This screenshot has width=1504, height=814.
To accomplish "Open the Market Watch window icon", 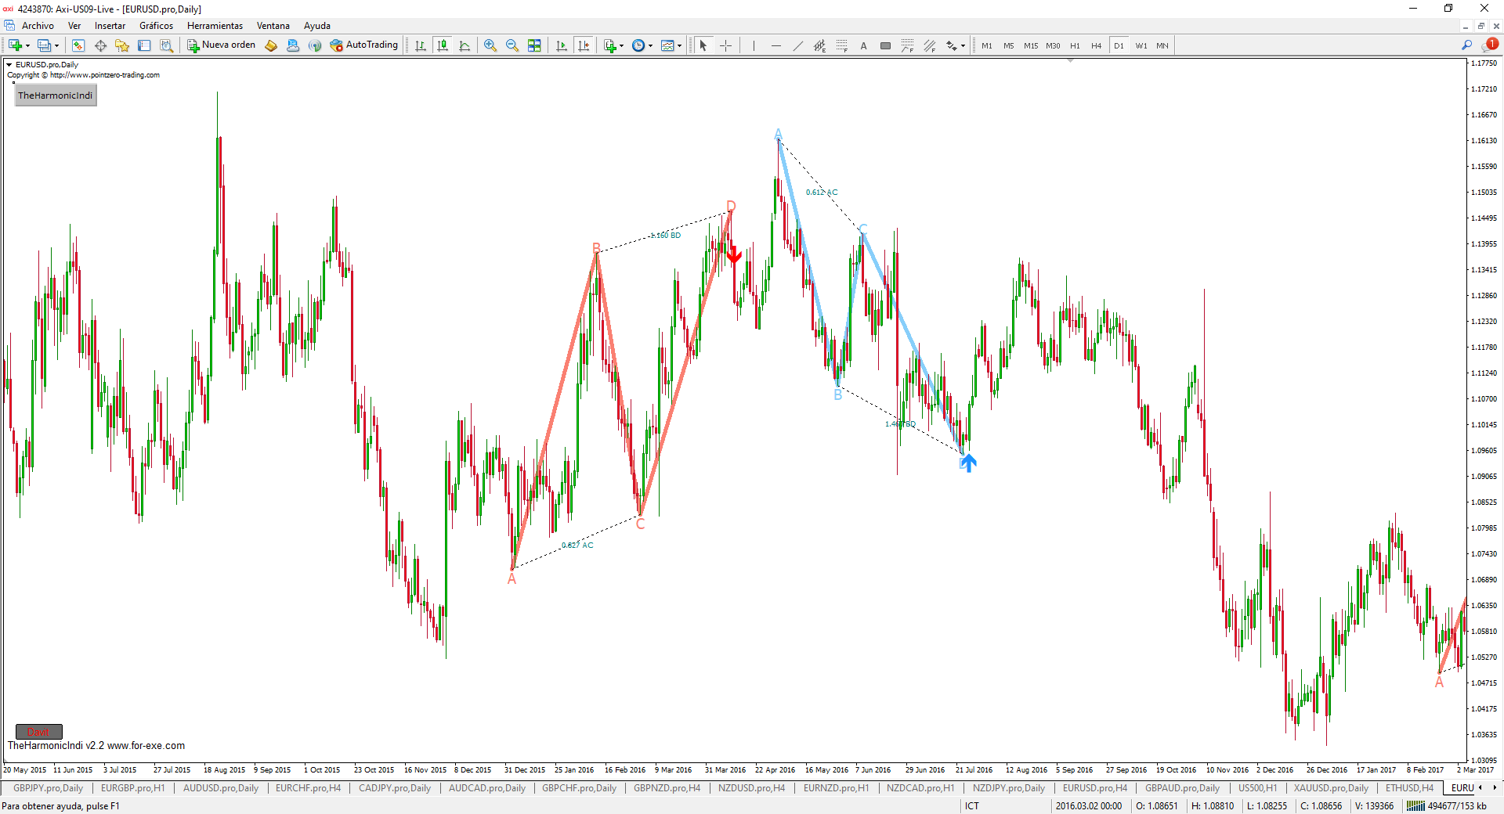I will 78,45.
